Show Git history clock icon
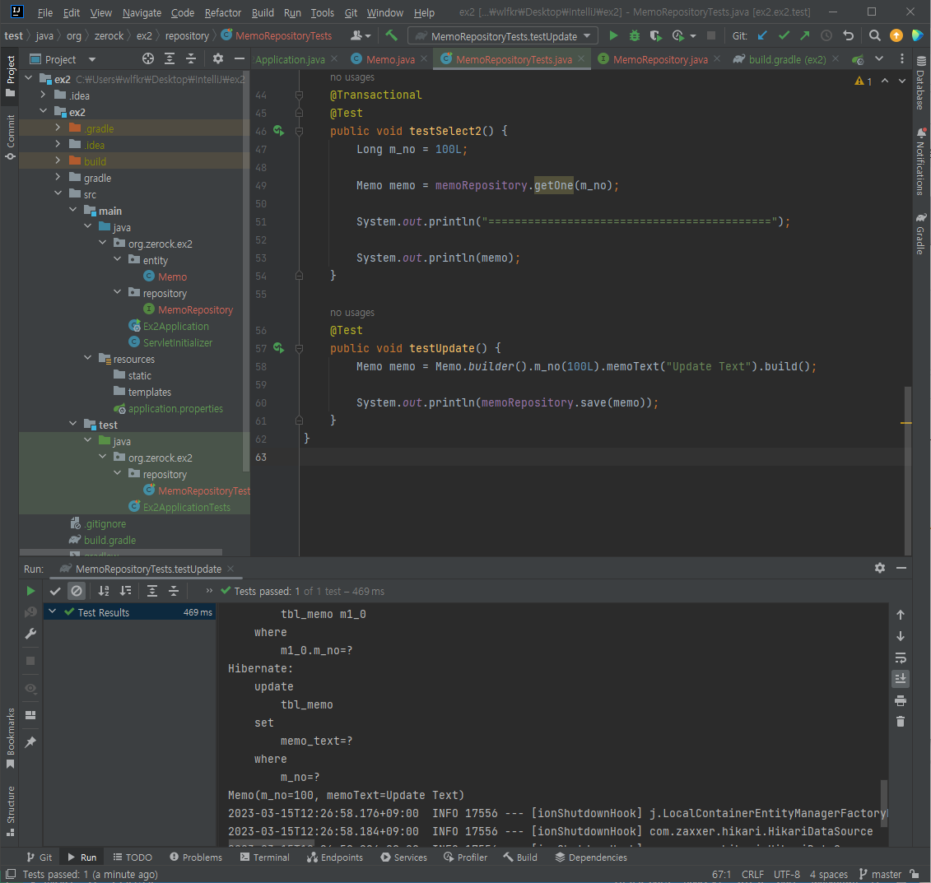 pos(826,35)
